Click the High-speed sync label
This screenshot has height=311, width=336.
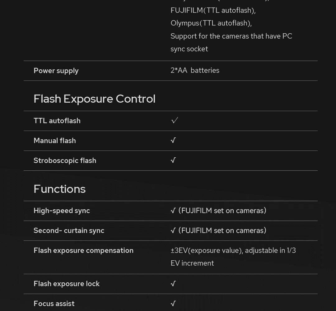pos(62,211)
